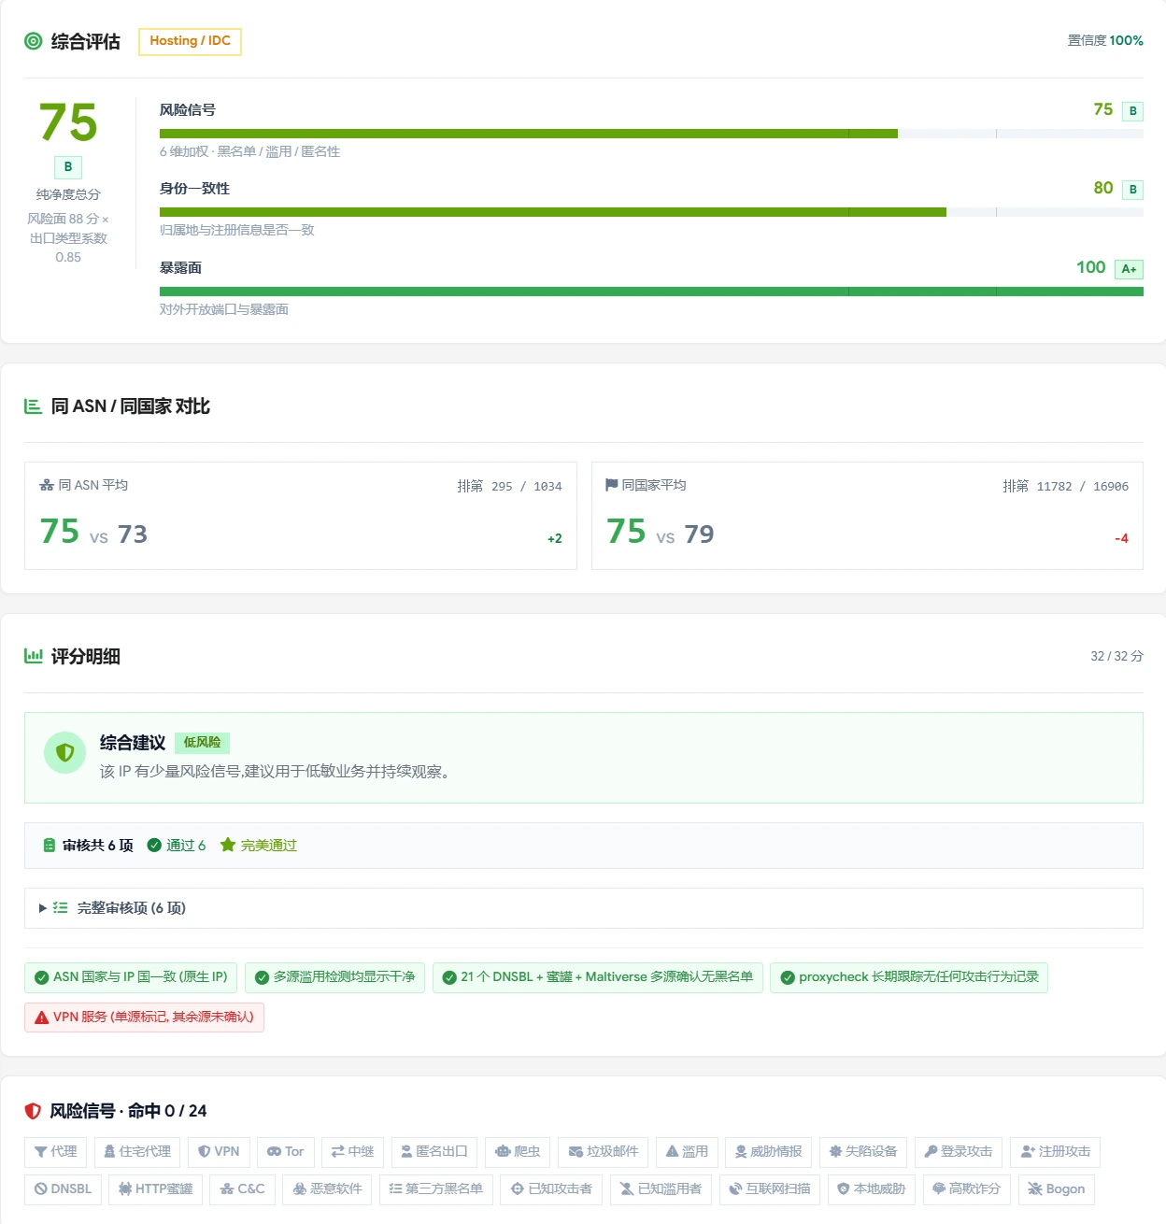The height and width of the screenshot is (1224, 1166).
Task: Click the 多源滥用检测均显示干净 tag
Action: 335,977
